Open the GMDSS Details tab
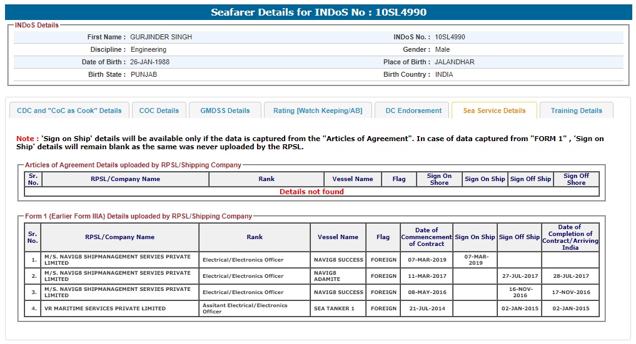Image resolution: width=636 pixels, height=344 pixels. click(x=225, y=111)
